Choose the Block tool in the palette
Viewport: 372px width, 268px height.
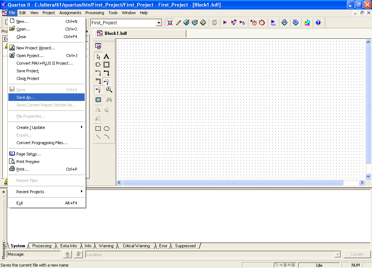[x=106, y=65]
